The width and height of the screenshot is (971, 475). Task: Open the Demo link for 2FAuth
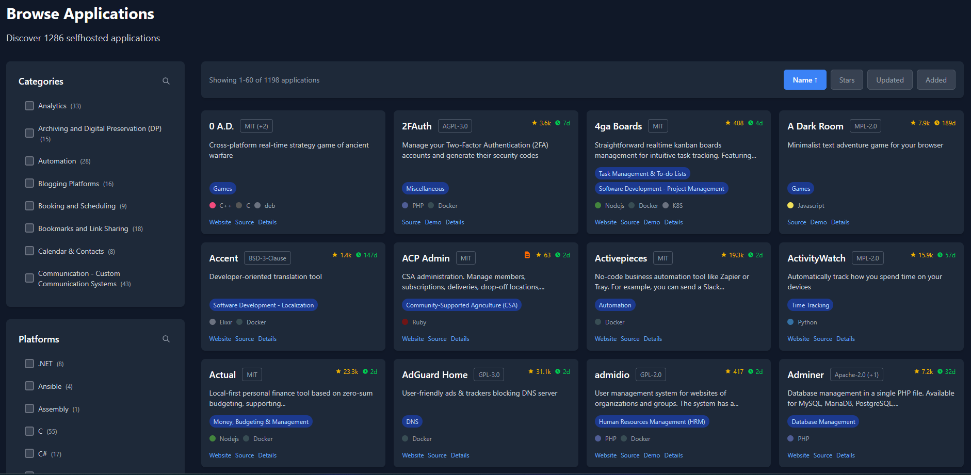433,222
